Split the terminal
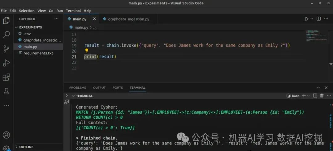 click(x=315, y=96)
